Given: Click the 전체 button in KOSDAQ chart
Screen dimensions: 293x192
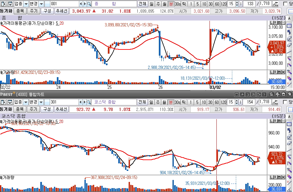Looking at the screenshot, I should pyautogui.click(x=142, y=102).
